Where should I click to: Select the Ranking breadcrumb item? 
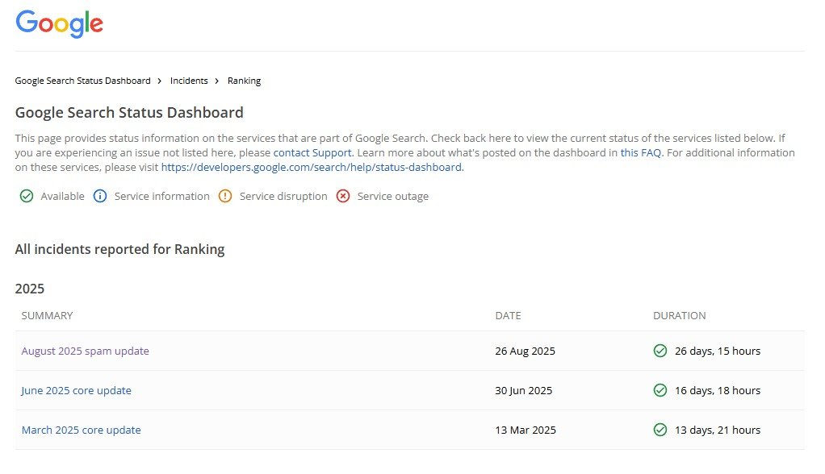[244, 81]
